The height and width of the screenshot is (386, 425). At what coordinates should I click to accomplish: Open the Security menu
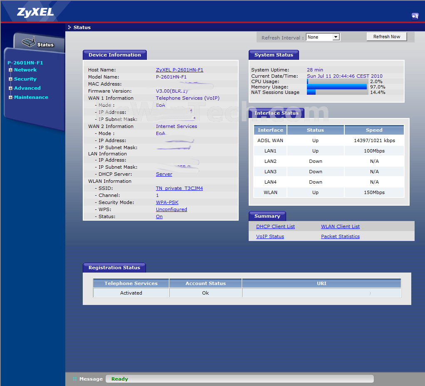pos(25,79)
